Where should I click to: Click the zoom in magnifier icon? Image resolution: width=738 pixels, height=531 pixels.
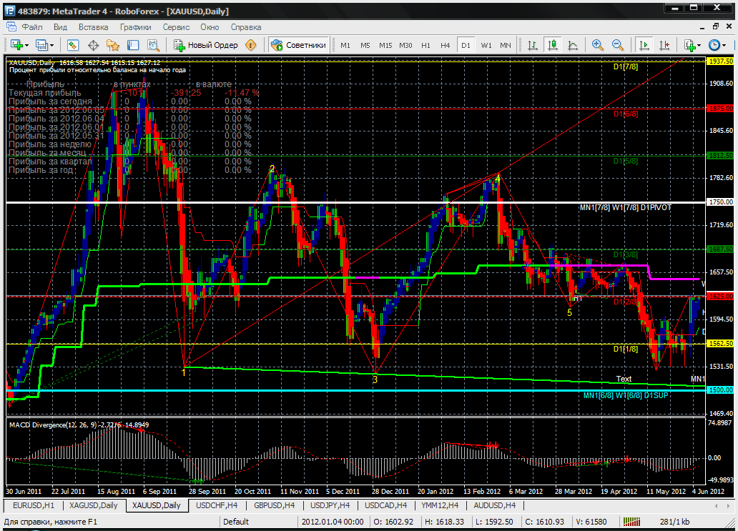click(598, 45)
